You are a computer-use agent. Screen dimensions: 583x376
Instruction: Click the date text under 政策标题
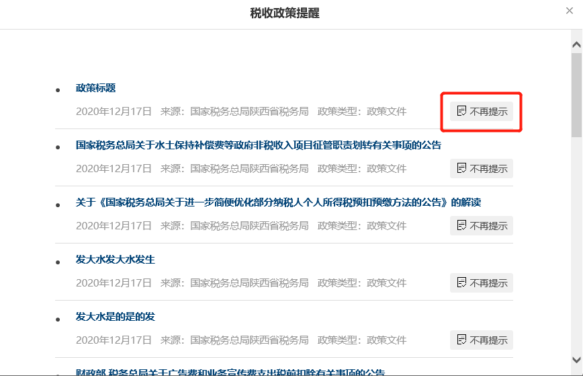pos(114,111)
